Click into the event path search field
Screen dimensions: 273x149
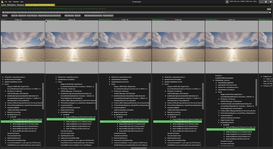click(136, 13)
